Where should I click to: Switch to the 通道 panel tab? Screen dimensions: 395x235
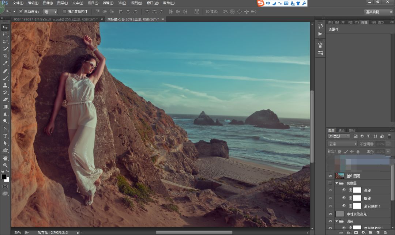click(341, 130)
